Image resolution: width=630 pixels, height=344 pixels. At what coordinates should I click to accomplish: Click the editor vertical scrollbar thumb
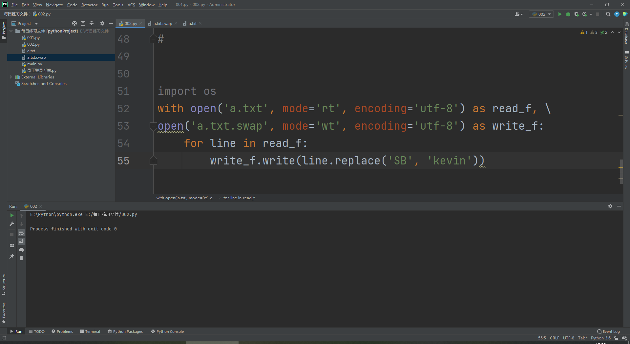click(x=621, y=172)
